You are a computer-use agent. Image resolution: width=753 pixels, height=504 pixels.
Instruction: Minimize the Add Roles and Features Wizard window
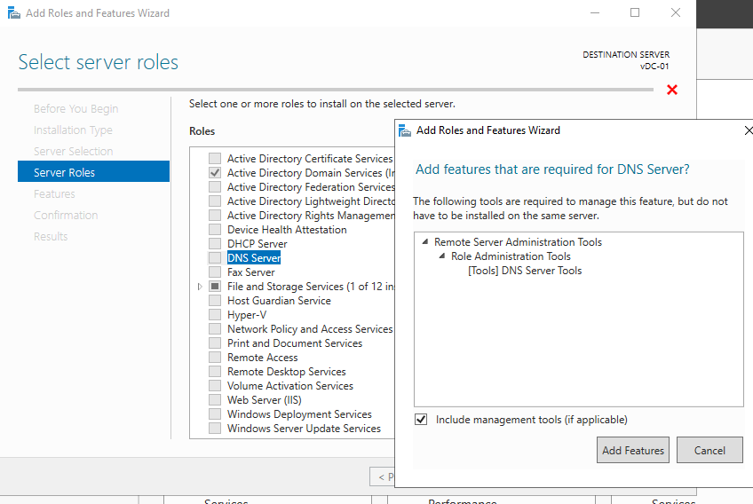point(595,13)
